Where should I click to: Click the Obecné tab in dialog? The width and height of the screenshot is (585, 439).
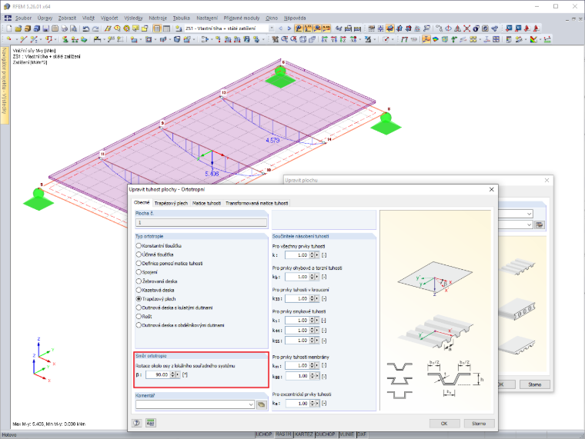click(142, 203)
